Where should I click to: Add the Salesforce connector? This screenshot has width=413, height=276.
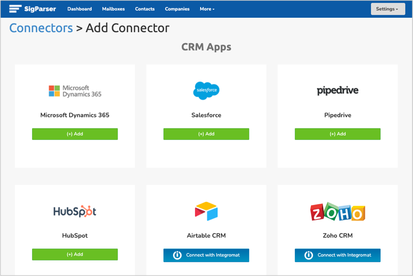pyautogui.click(x=206, y=134)
